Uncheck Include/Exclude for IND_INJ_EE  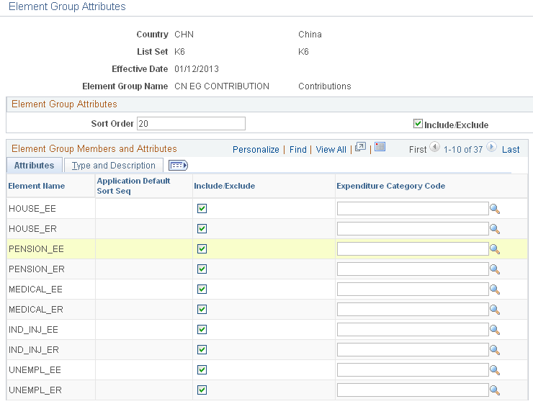[x=202, y=329]
